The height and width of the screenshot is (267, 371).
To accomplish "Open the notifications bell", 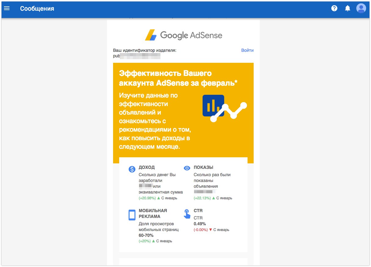I will coord(347,9).
